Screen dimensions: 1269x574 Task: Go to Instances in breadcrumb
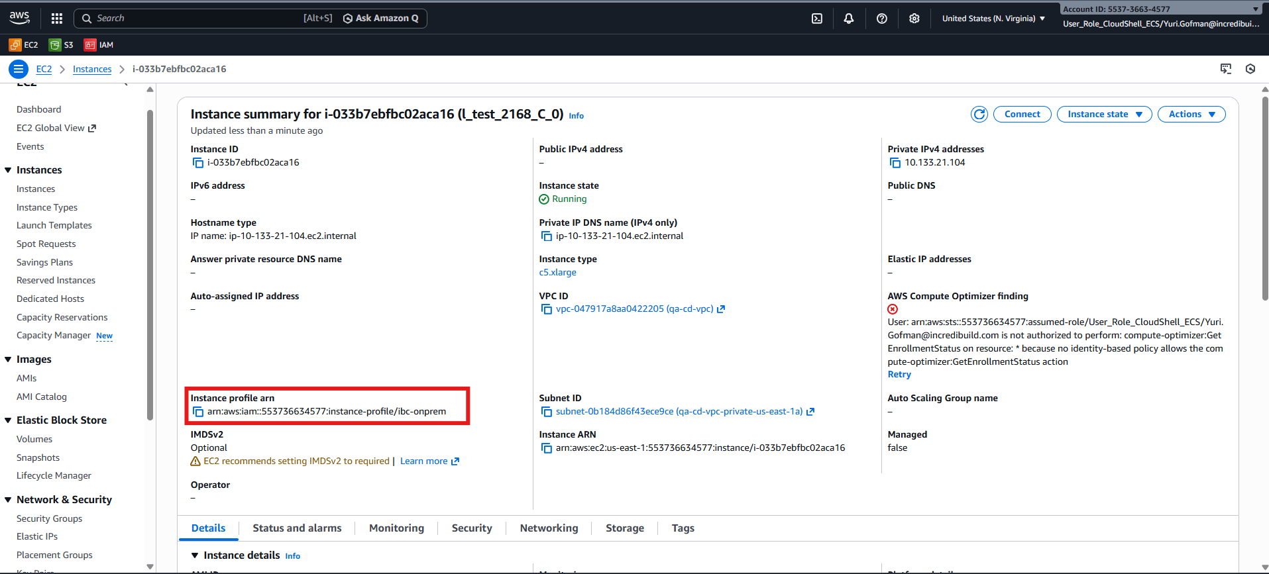(x=92, y=69)
